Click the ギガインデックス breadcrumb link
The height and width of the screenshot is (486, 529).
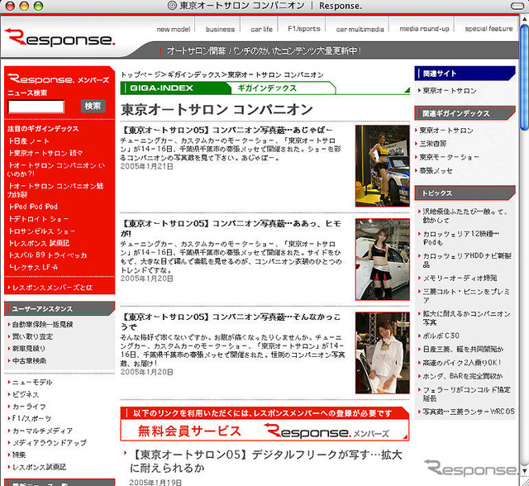point(194,74)
